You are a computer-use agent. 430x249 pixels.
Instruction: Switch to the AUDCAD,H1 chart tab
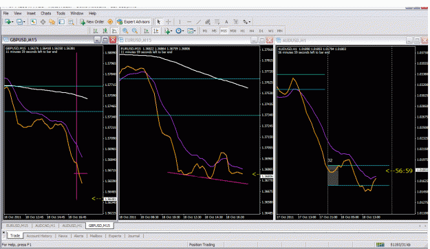(x=45, y=226)
